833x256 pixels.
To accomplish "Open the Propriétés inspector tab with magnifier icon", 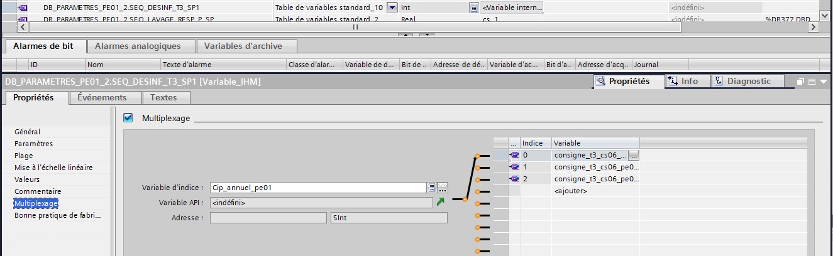I will click(629, 81).
